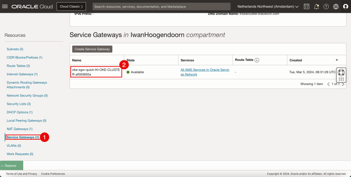Expand the Restore panel
The width and height of the screenshot is (351, 177).
[x=11, y=166]
